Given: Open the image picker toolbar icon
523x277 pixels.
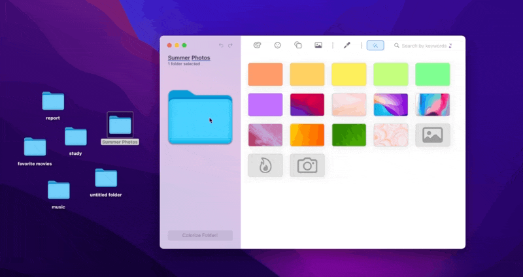Looking at the screenshot, I should [318, 45].
